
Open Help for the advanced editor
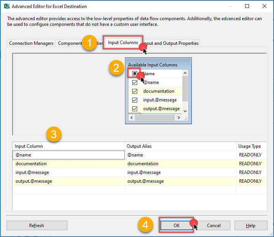(251, 226)
